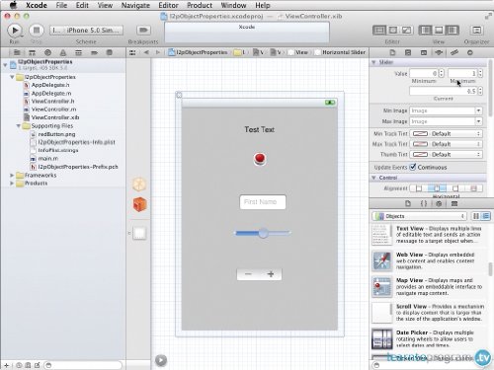Image resolution: width=494 pixels, height=370 pixels.
Task: Open the File inspector tab
Action: 392,52
